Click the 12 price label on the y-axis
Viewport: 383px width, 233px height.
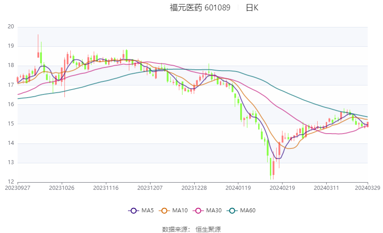[x=11, y=182]
